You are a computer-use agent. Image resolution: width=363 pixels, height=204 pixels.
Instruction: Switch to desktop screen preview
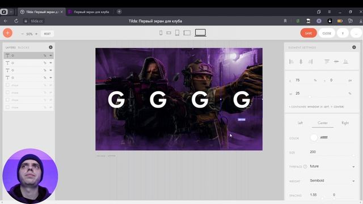200,33
